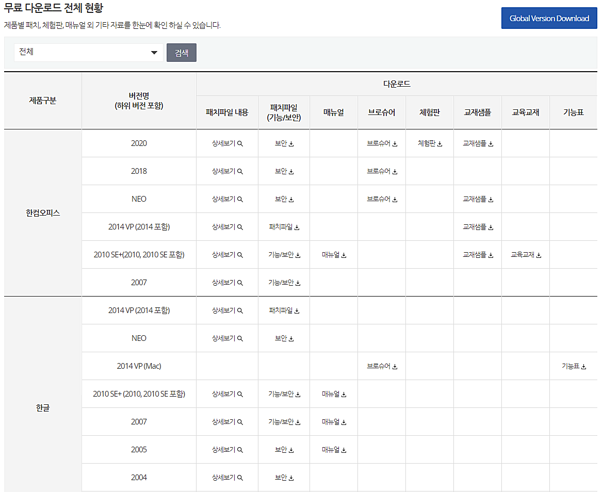This screenshot has height=492, width=603.
Task: Click the 패치파일 내용 column header
Action: 227,112
